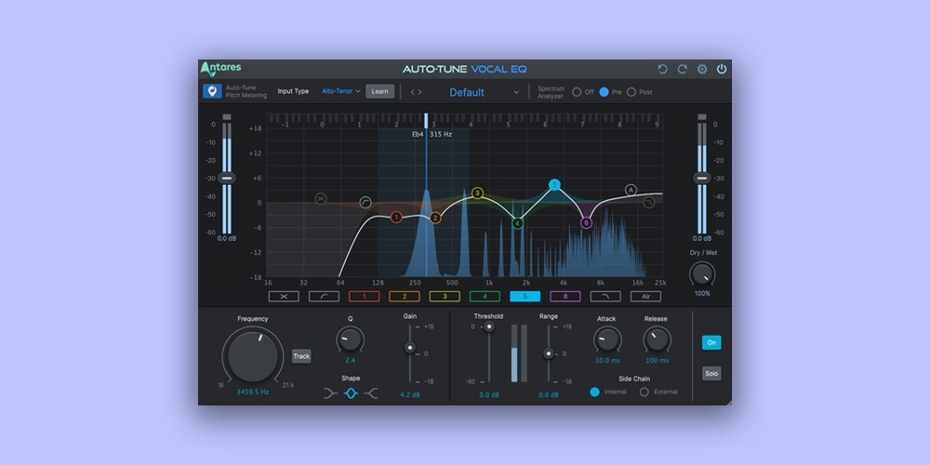Click the undo arrow icon
Image resolution: width=930 pixels, height=465 pixels.
pyautogui.click(x=662, y=70)
